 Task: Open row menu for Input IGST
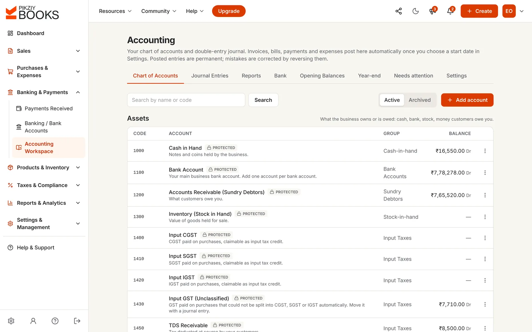(485, 280)
